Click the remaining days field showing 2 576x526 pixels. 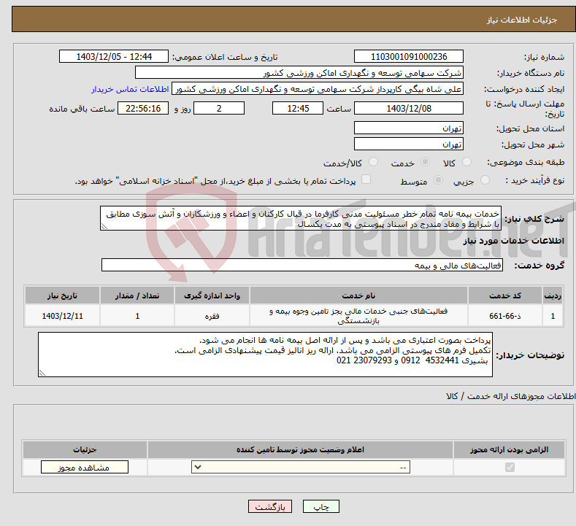point(219,108)
